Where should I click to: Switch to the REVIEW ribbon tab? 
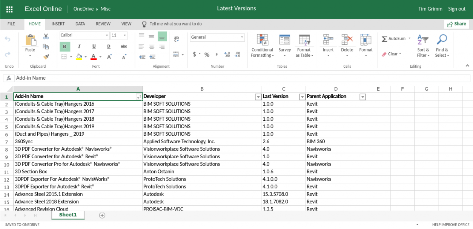click(x=103, y=24)
